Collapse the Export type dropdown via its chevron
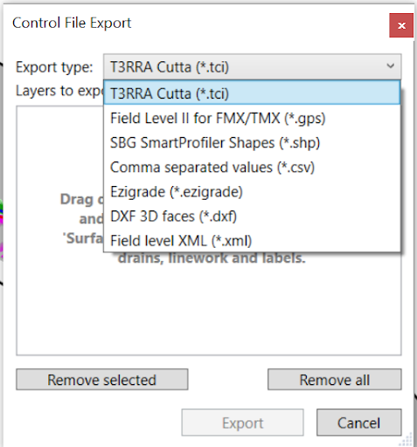 tap(391, 66)
